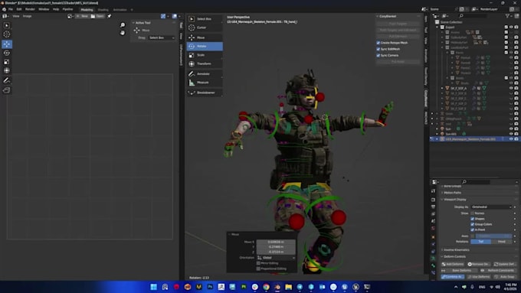Click the Move X value field
The height and width of the screenshot is (293, 521).
pos(276,242)
